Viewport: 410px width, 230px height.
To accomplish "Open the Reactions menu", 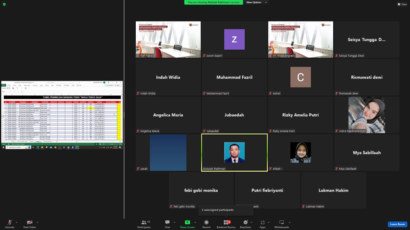I will coord(245,224).
